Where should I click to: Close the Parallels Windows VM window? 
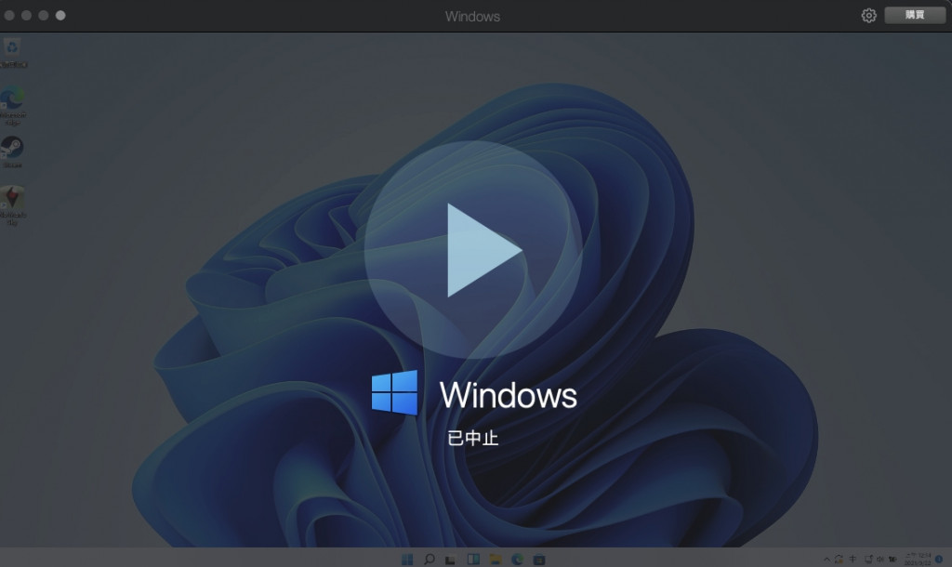[9, 15]
